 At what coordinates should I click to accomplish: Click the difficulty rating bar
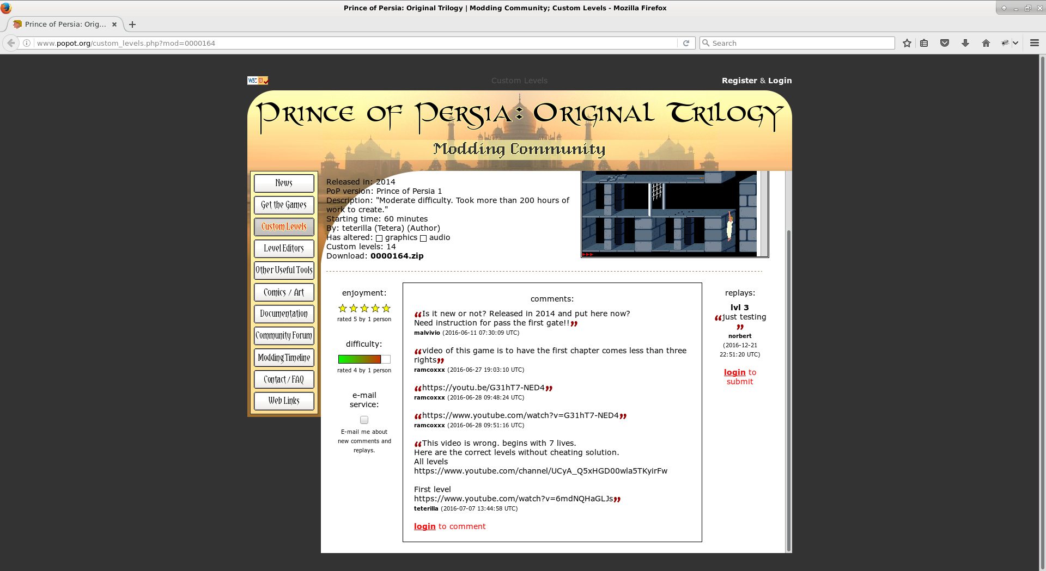364,359
